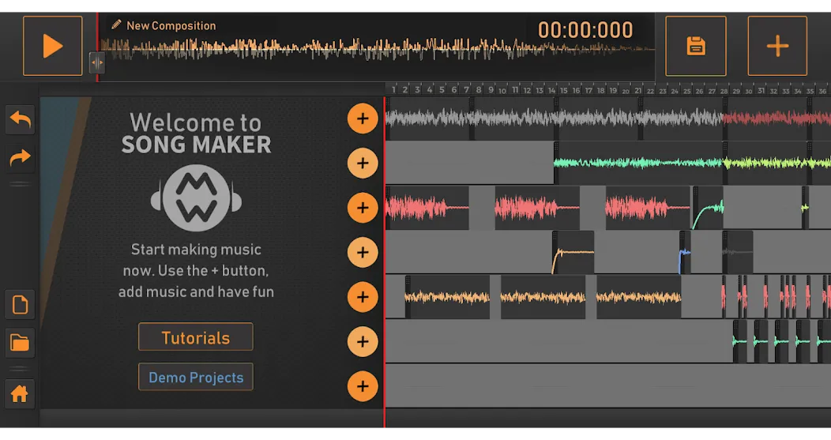The width and height of the screenshot is (831, 440).
Task: Open the Demo Projects list
Action: point(196,377)
